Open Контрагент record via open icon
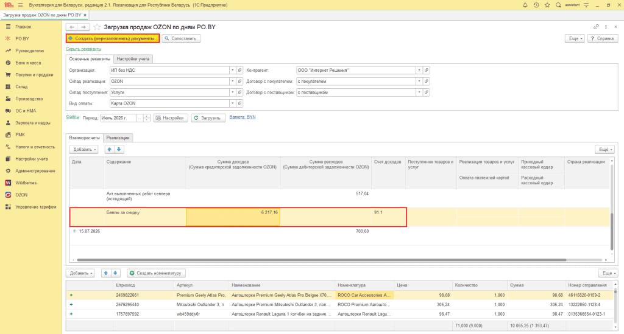 tap(426, 71)
